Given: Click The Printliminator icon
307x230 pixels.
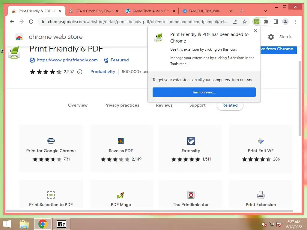Looking at the screenshot, I should pyautogui.click(x=191, y=195).
